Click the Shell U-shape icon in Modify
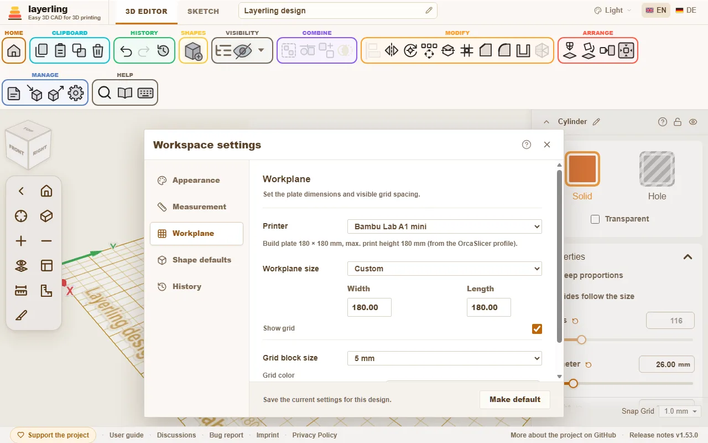This screenshot has height=443, width=708. point(523,51)
